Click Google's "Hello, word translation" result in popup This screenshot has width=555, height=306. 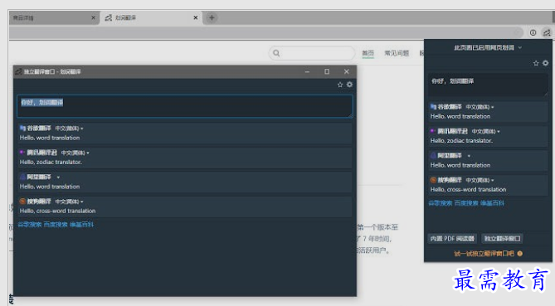pos(460,116)
